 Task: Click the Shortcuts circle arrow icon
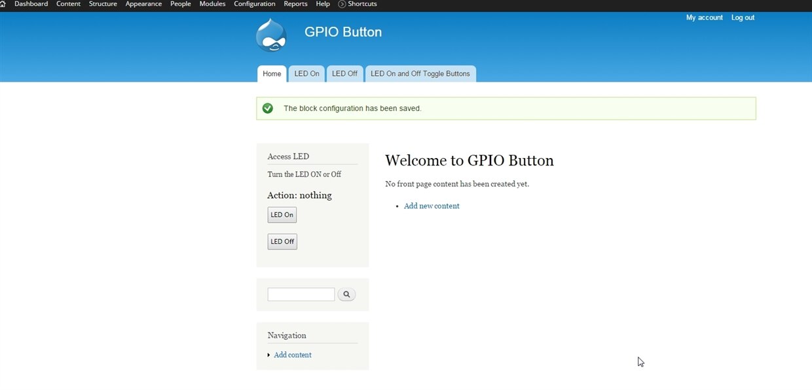[342, 4]
